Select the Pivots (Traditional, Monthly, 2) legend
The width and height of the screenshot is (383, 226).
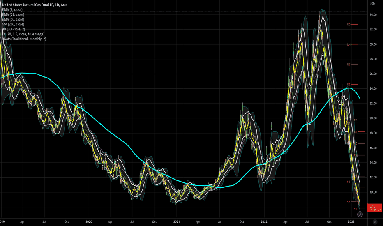[24, 39]
